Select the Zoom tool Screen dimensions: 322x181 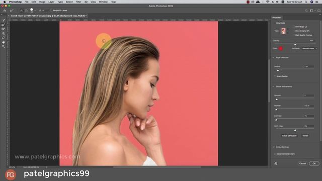4,47
